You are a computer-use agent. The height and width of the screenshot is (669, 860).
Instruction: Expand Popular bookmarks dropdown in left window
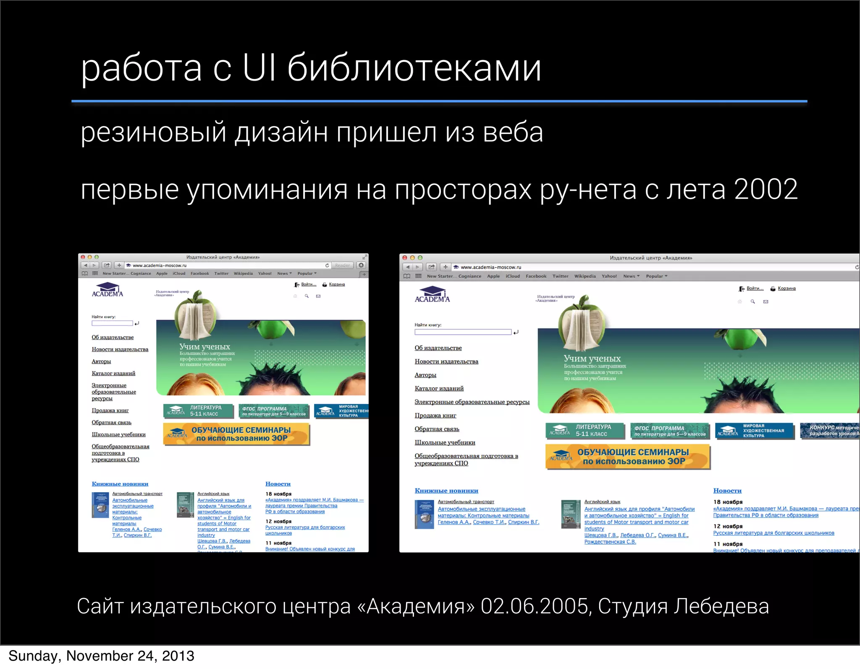point(307,273)
